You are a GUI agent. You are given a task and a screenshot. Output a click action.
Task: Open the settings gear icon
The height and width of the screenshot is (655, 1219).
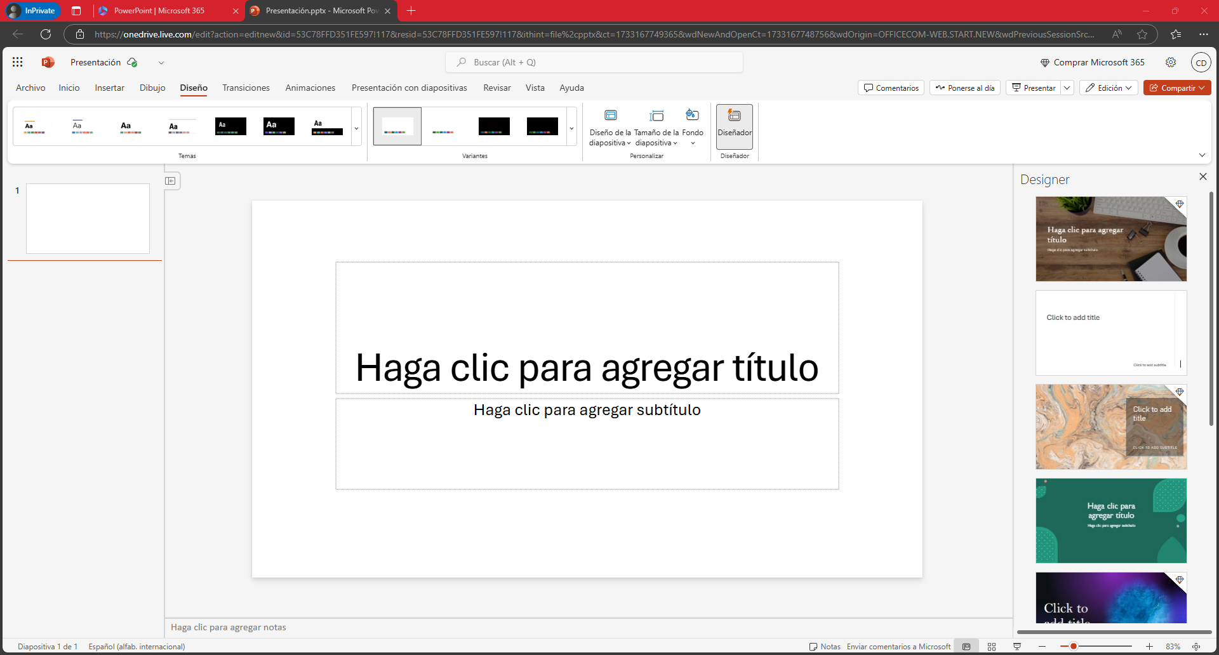coord(1170,62)
